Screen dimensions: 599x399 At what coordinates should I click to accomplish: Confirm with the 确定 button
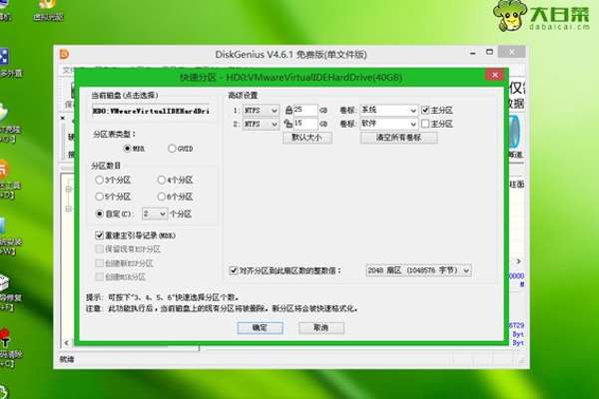point(260,327)
